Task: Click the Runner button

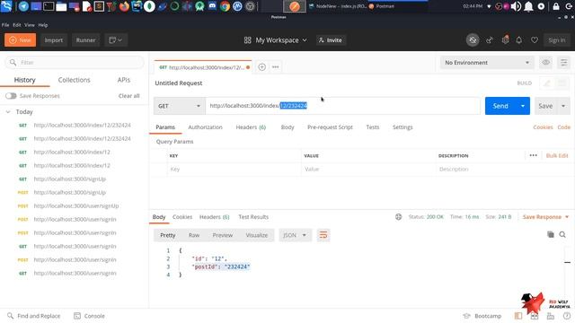Action: tap(85, 39)
